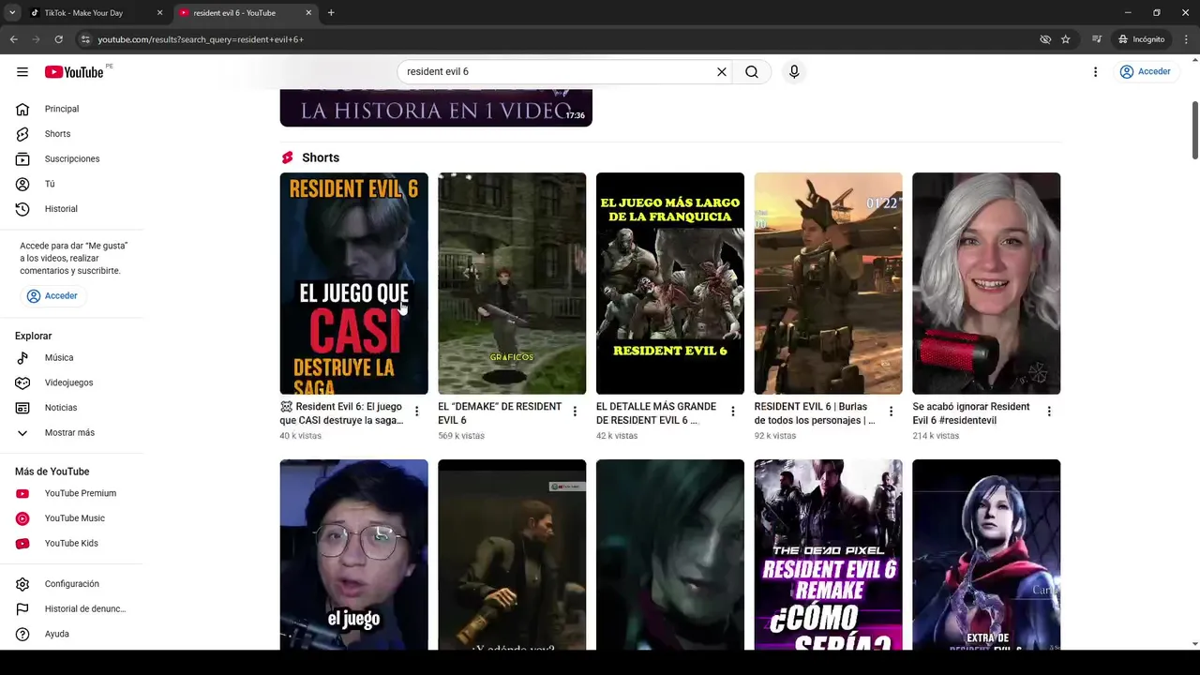This screenshot has width=1200, height=675.
Task: Open options for 'El juego que CASI destruye' short
Action: coord(417,412)
